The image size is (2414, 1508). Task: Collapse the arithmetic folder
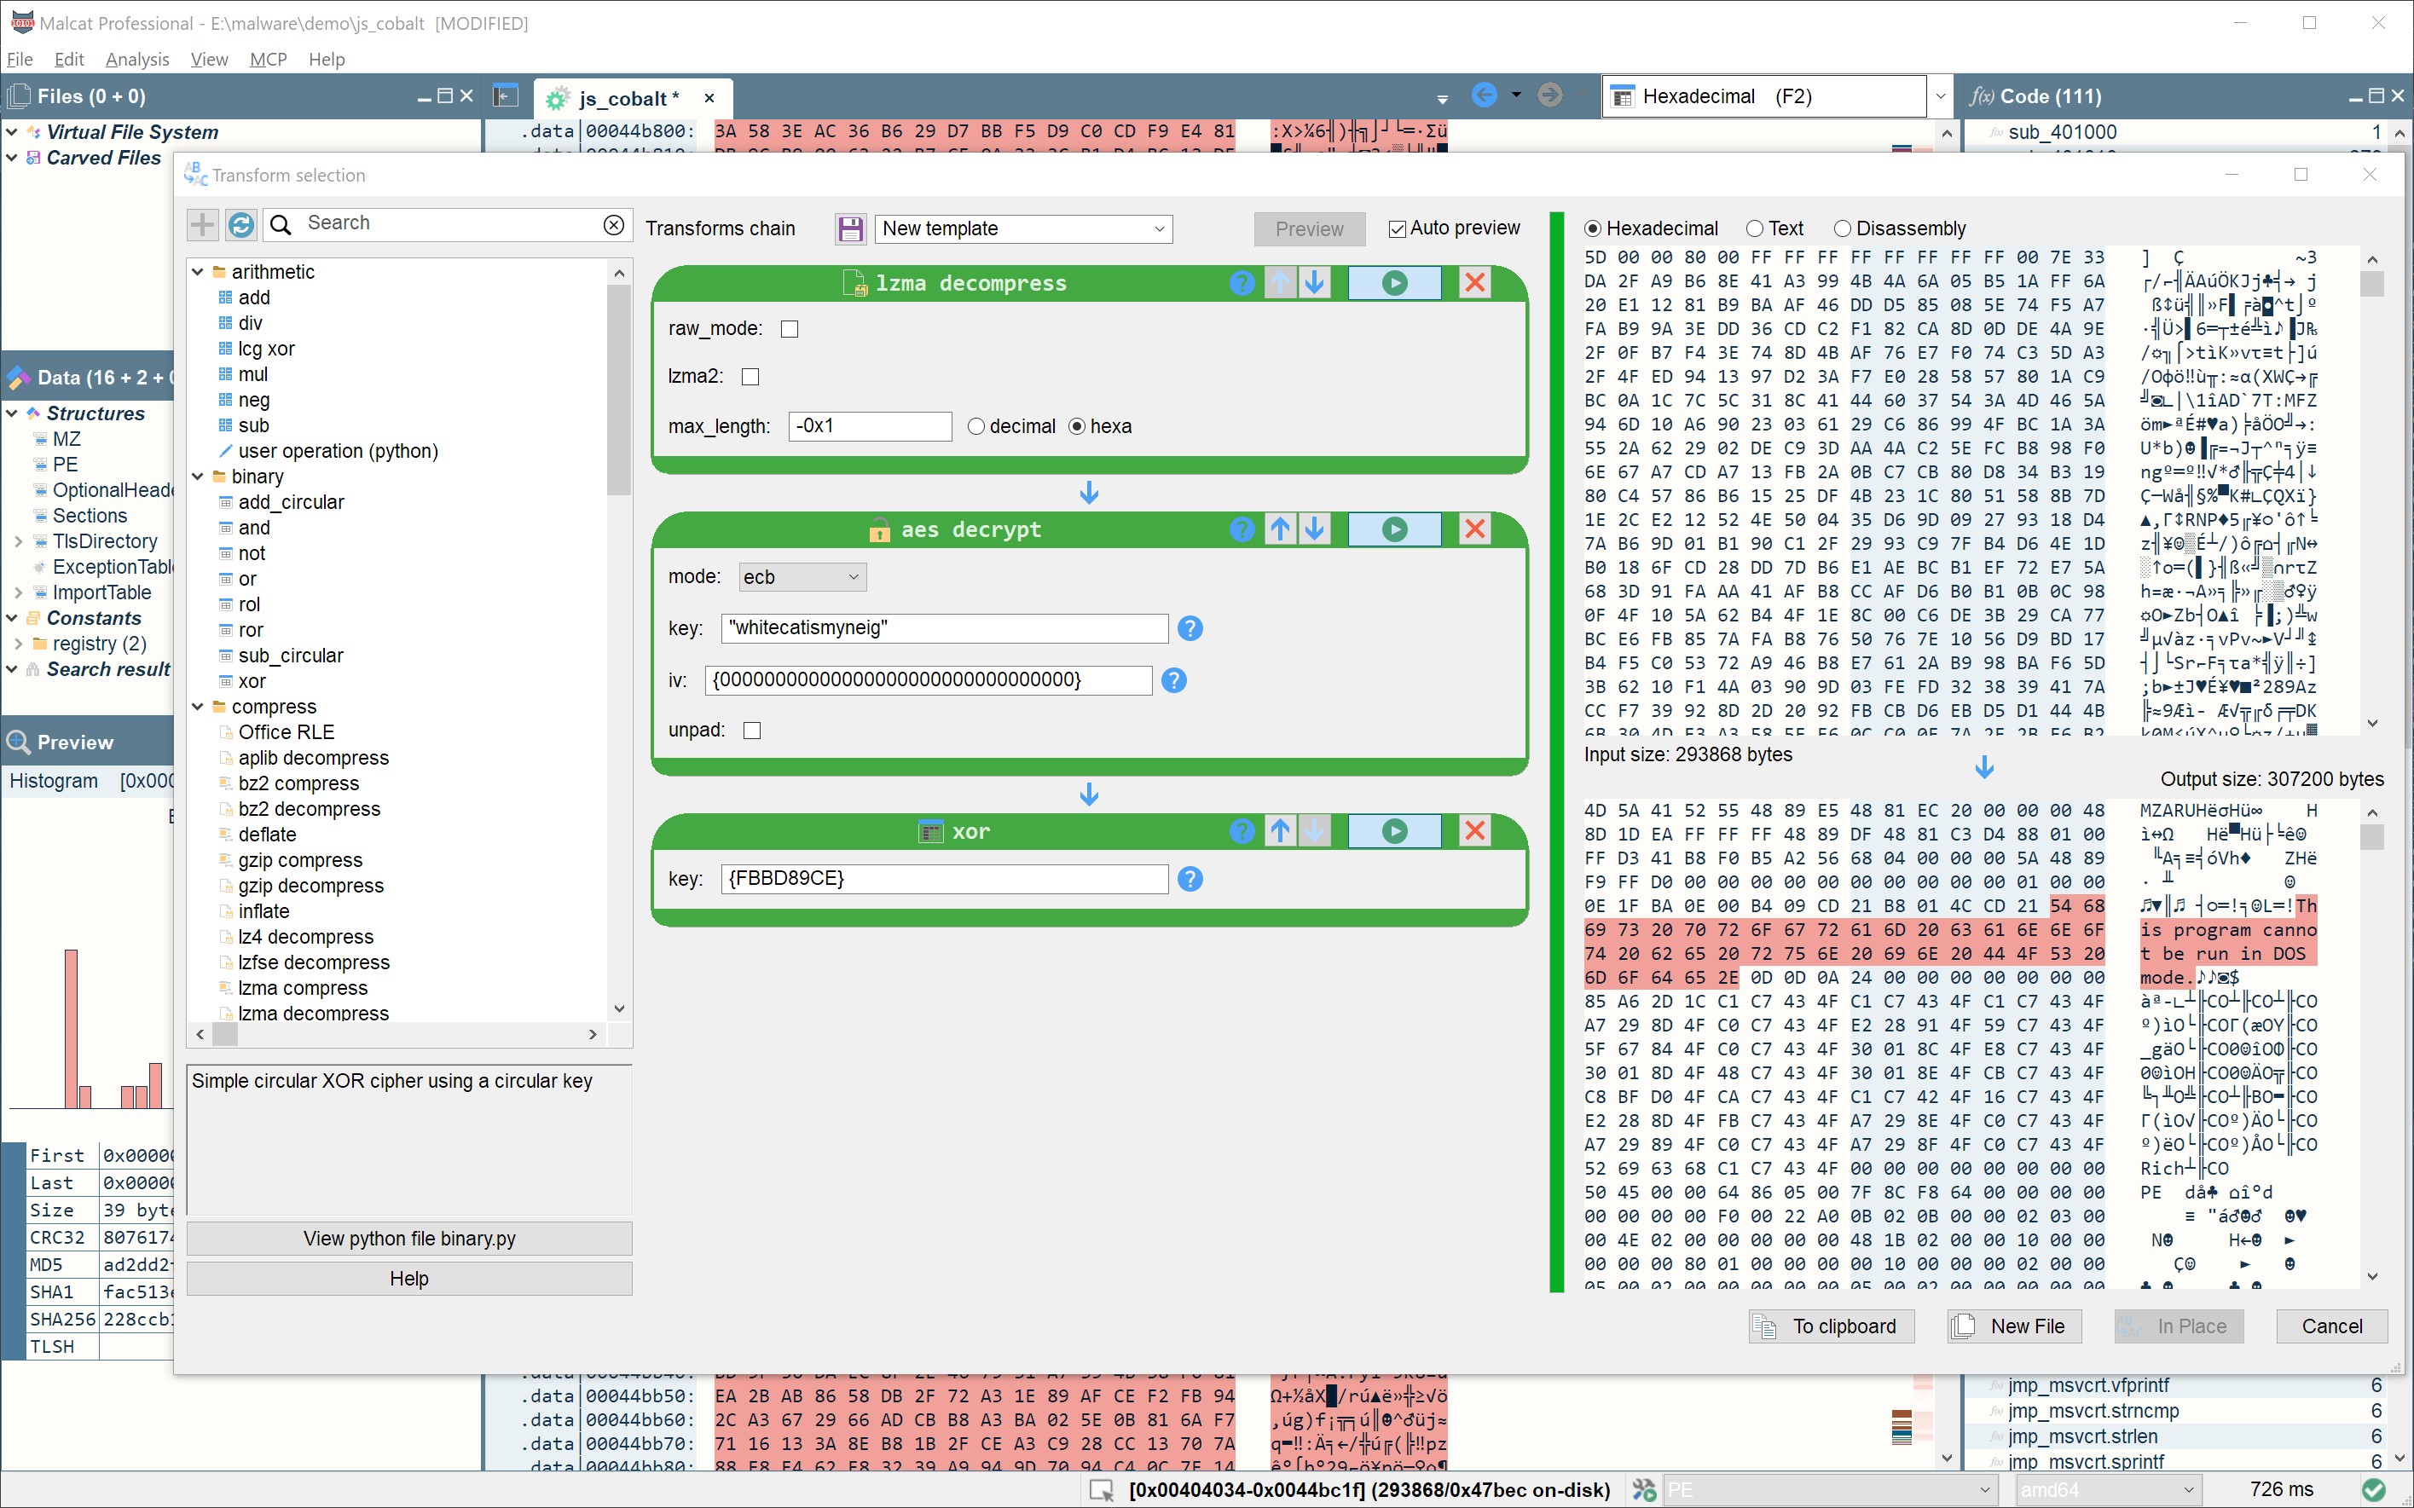tap(198, 272)
